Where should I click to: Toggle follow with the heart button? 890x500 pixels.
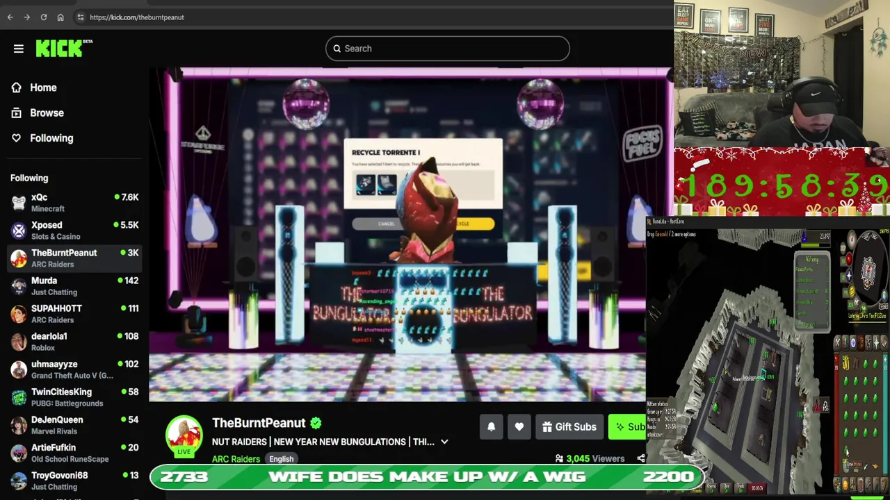(519, 427)
